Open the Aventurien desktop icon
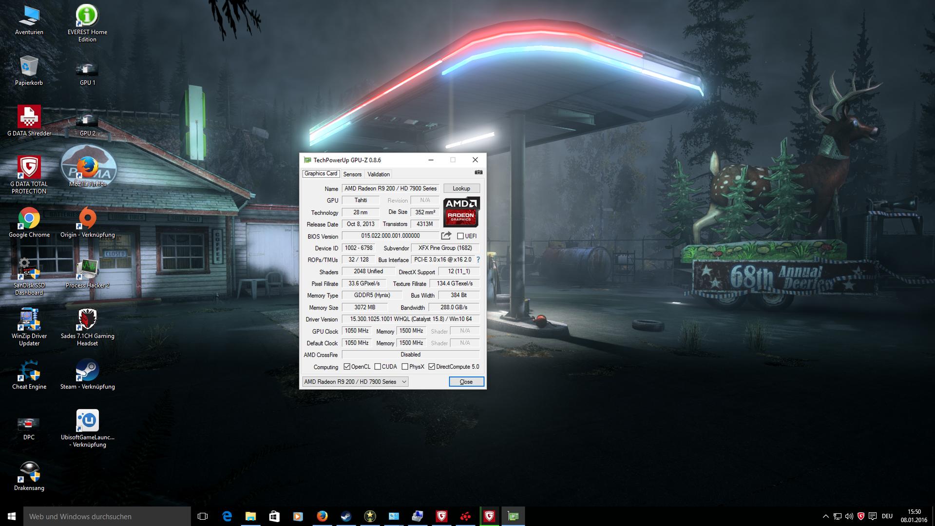 pos(29,21)
